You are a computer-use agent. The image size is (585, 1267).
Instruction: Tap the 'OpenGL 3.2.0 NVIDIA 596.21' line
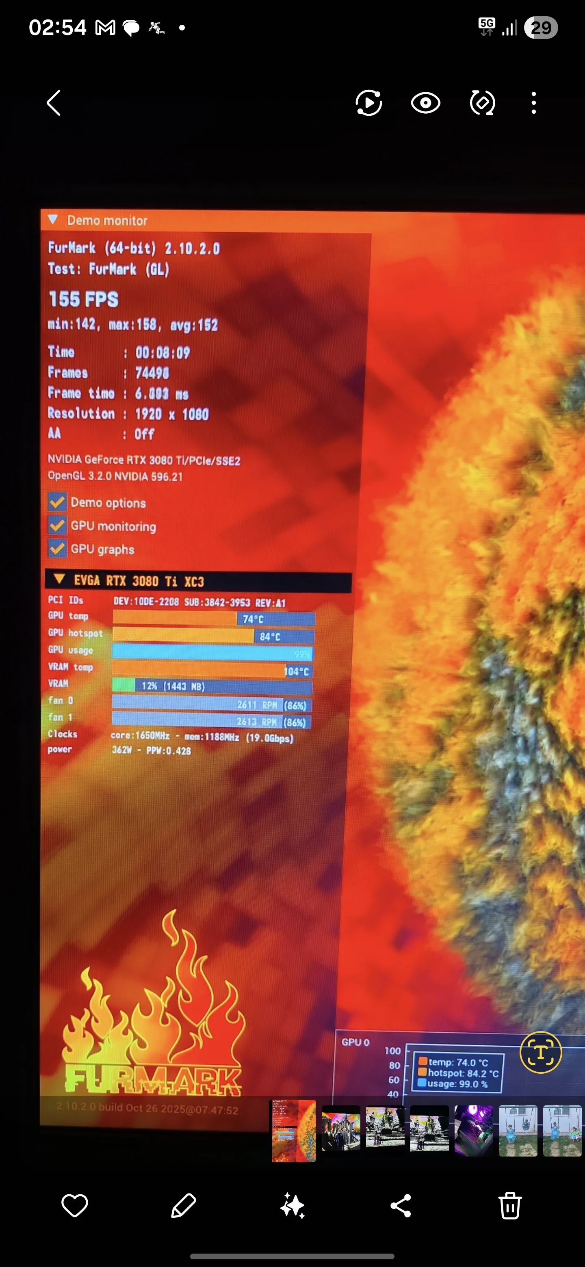(115, 476)
